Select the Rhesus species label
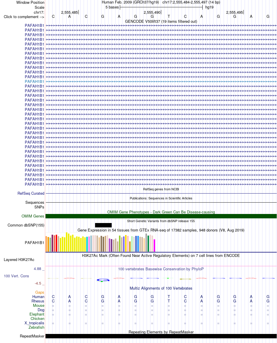Image resolution: width=277 pixels, height=343 pixels. click(38, 301)
